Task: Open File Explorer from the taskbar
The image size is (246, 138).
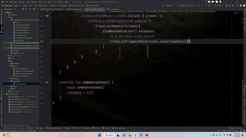Action: (130, 135)
